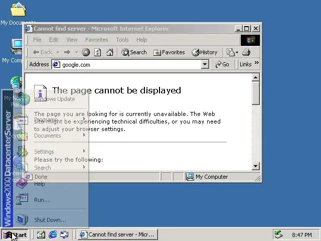Click the Run icon in Start menu
321x241 pixels.
click(x=22, y=199)
